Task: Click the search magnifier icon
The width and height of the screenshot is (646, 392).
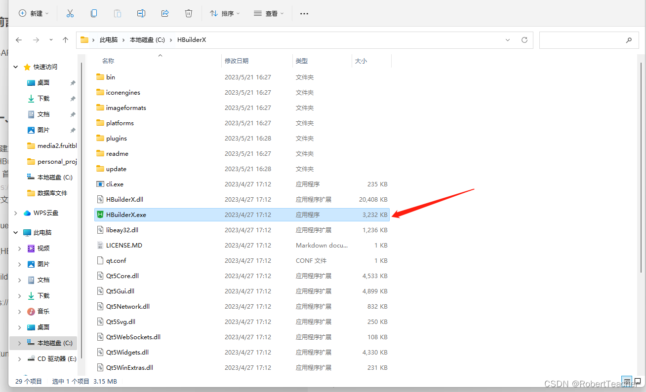Action: (629, 40)
